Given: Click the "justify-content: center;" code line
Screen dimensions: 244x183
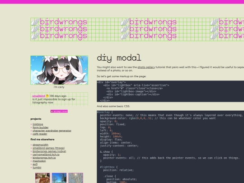Looking at the screenshot, I should coord(119,146).
